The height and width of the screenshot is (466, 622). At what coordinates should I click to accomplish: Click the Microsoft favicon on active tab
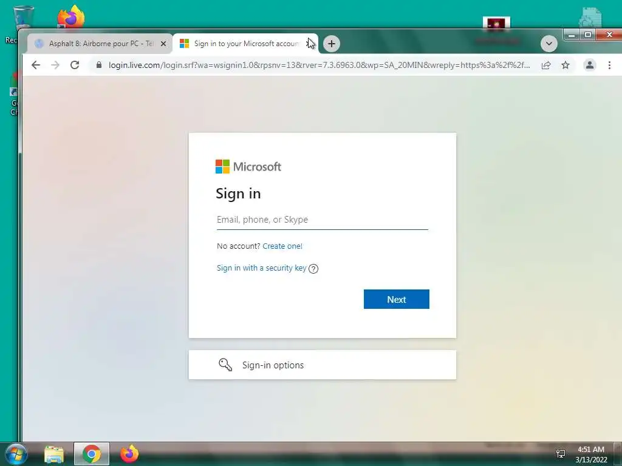184,44
